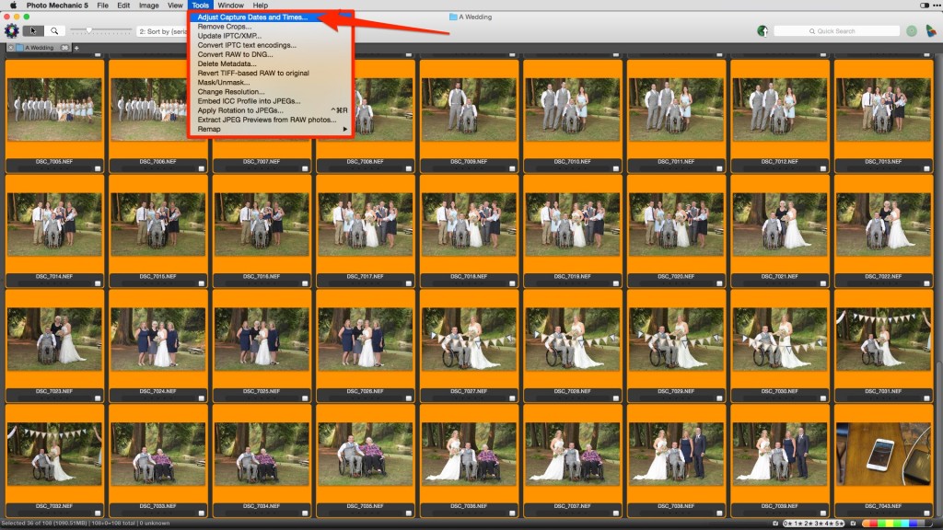This screenshot has height=530, width=943.
Task: Select the arrow selection tool
Action: 33,30
